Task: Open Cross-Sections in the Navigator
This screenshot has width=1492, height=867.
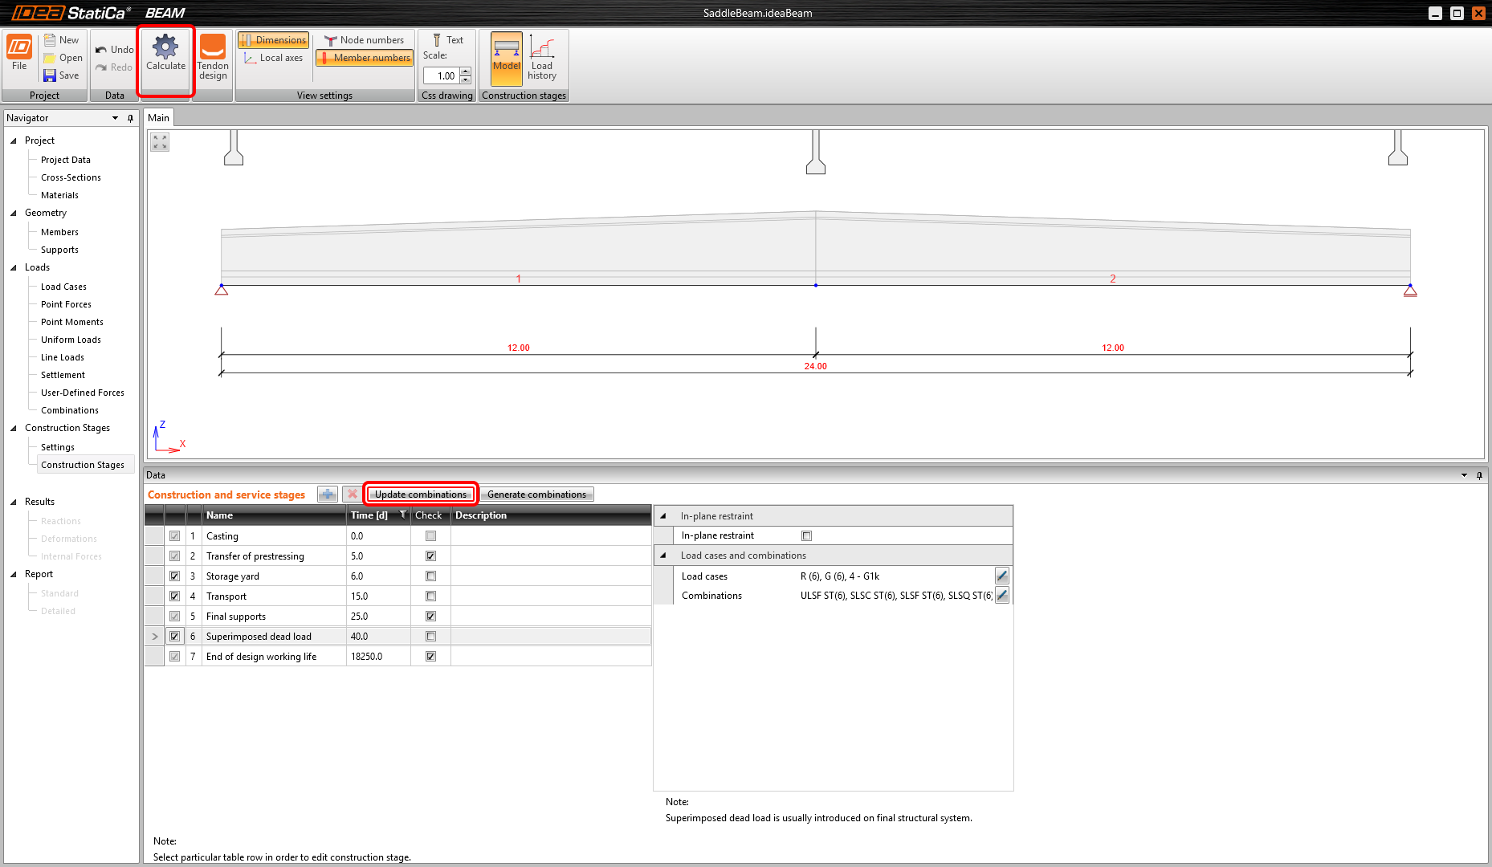Action: point(71,177)
